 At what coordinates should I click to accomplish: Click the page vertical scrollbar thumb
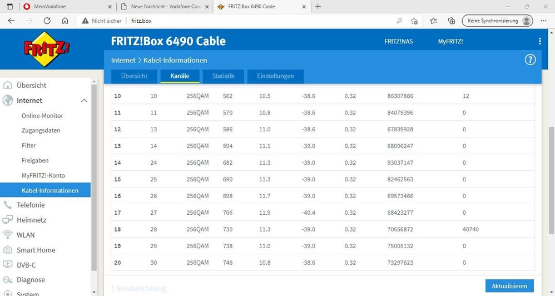pos(551,180)
